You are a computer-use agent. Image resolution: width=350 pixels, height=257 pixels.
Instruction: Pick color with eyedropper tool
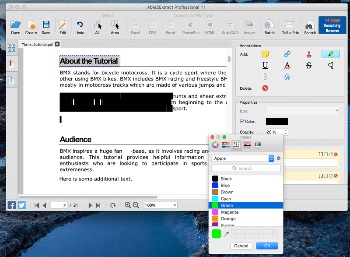click(226, 234)
